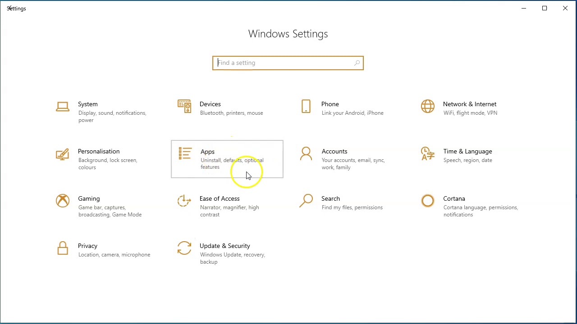The width and height of the screenshot is (577, 324).
Task: Select the Search magnifier category icon
Action: click(306, 201)
